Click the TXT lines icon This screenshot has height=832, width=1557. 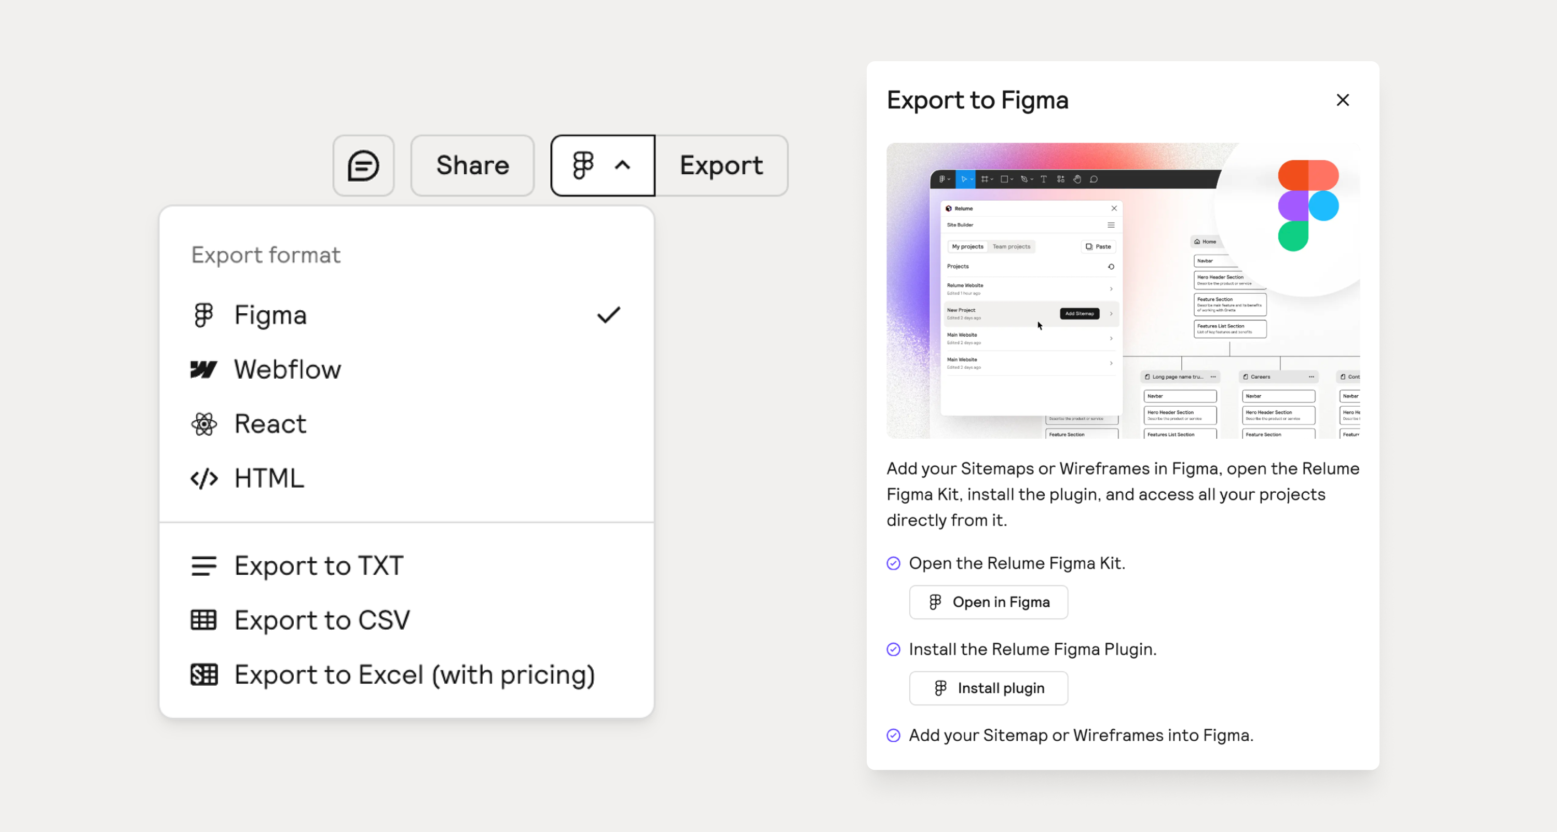pyautogui.click(x=203, y=566)
